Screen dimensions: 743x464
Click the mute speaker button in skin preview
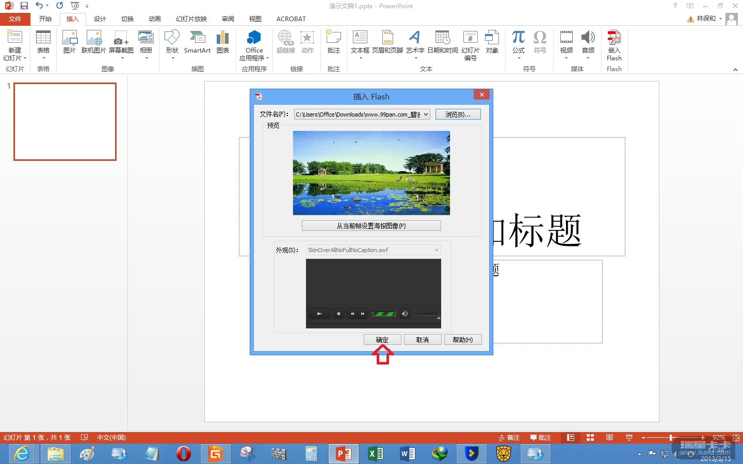pyautogui.click(x=405, y=313)
